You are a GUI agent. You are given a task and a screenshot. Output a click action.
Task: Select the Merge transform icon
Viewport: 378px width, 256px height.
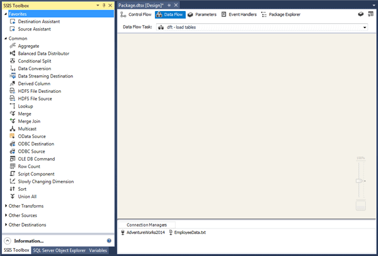pos(12,114)
